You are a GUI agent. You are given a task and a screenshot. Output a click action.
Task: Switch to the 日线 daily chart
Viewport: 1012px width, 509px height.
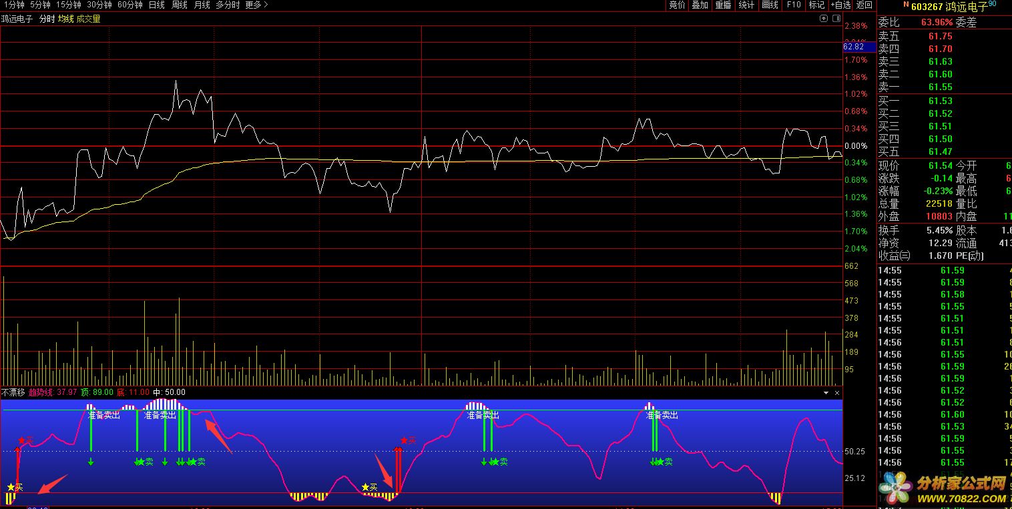(156, 5)
